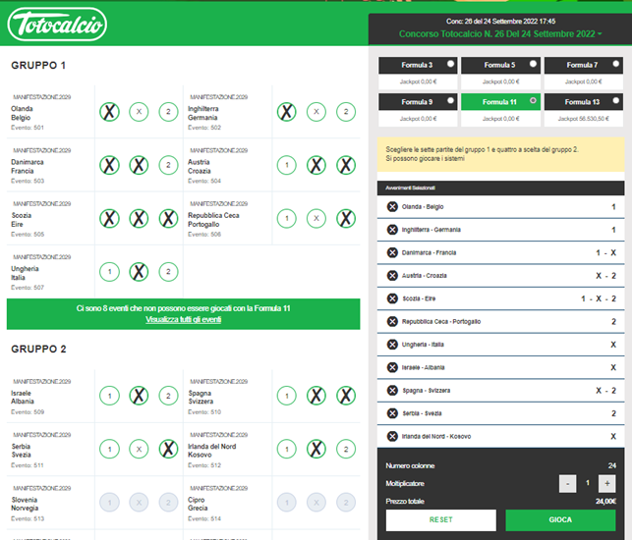Select the Formula 3 radio option
This screenshot has width=632, height=540.
[x=450, y=64]
